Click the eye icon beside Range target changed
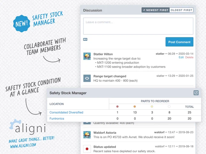 click(87, 78)
